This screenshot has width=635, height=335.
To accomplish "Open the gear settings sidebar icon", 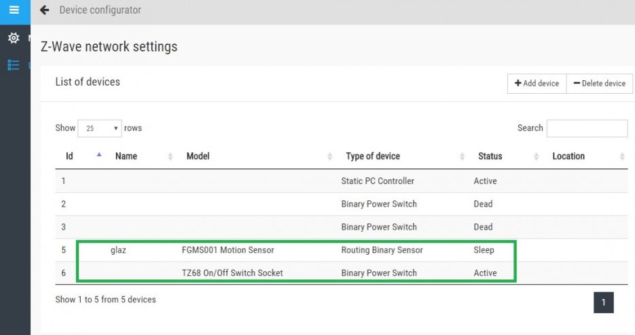I will click(x=14, y=38).
